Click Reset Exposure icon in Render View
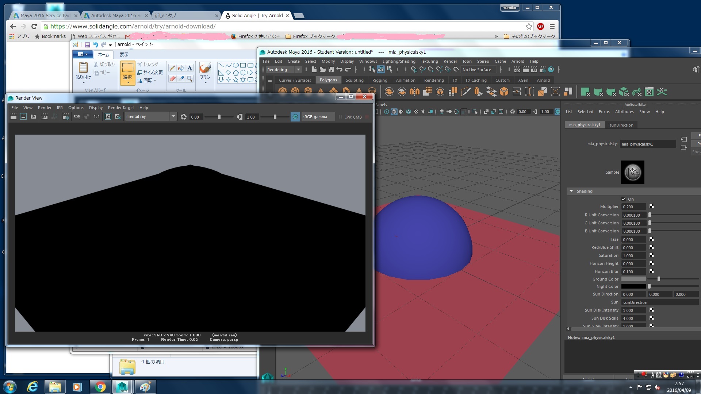This screenshot has width=701, height=394. point(184,117)
